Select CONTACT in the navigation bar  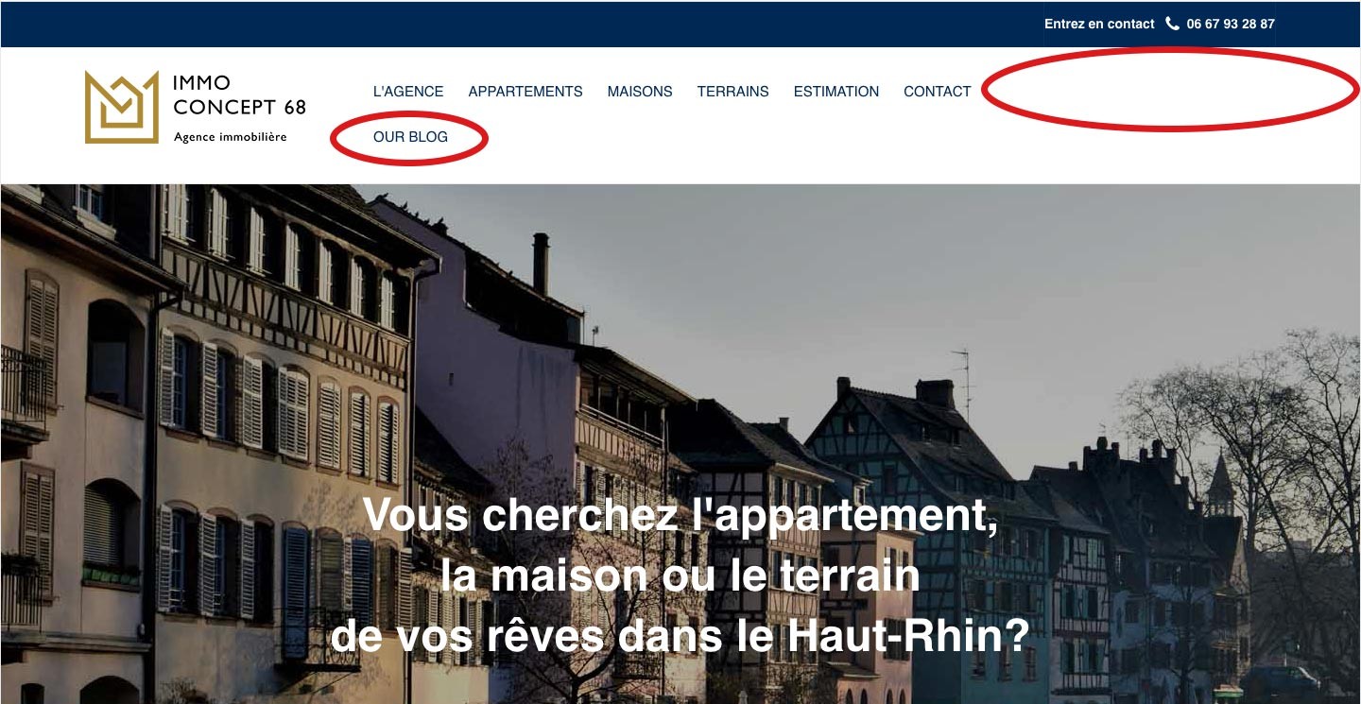point(938,92)
